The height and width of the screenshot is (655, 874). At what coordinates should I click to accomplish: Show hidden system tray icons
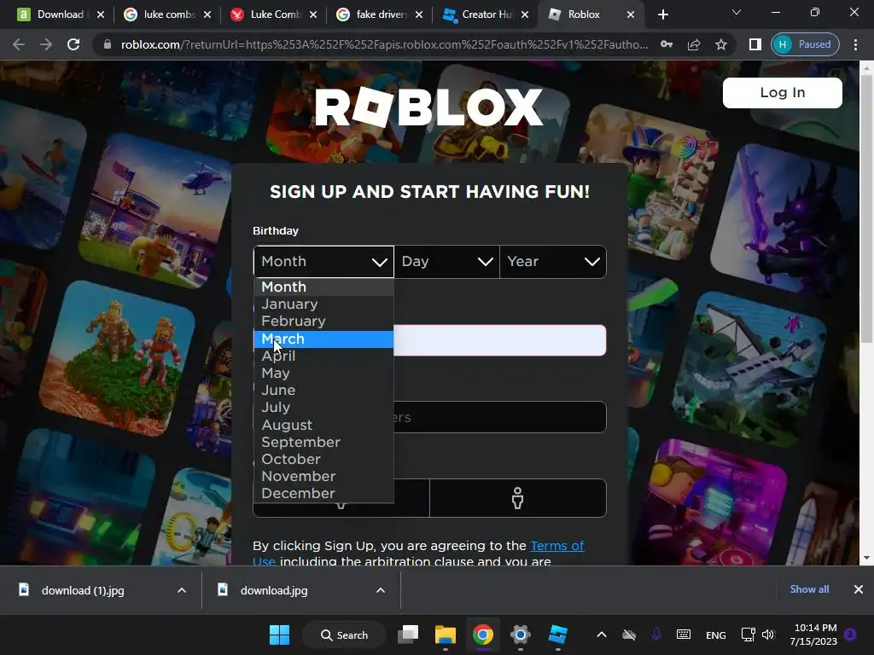tap(602, 635)
